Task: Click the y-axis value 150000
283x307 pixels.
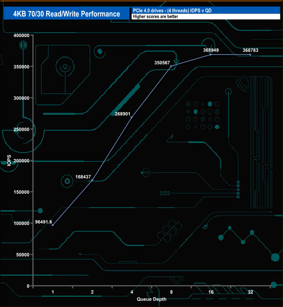Action: click(x=21, y=192)
